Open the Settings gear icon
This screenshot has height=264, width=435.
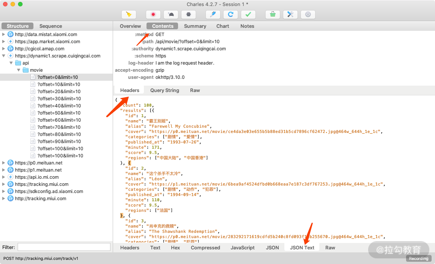pos(308,14)
